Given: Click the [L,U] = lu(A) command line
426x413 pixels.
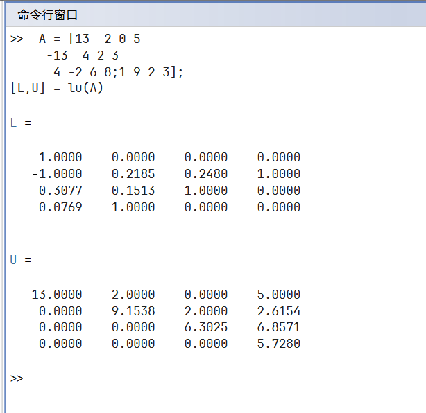Looking at the screenshot, I should 57,88.
